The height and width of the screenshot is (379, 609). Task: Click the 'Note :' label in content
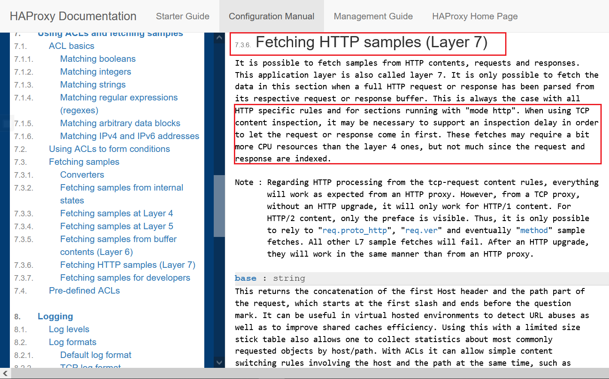pos(248,182)
